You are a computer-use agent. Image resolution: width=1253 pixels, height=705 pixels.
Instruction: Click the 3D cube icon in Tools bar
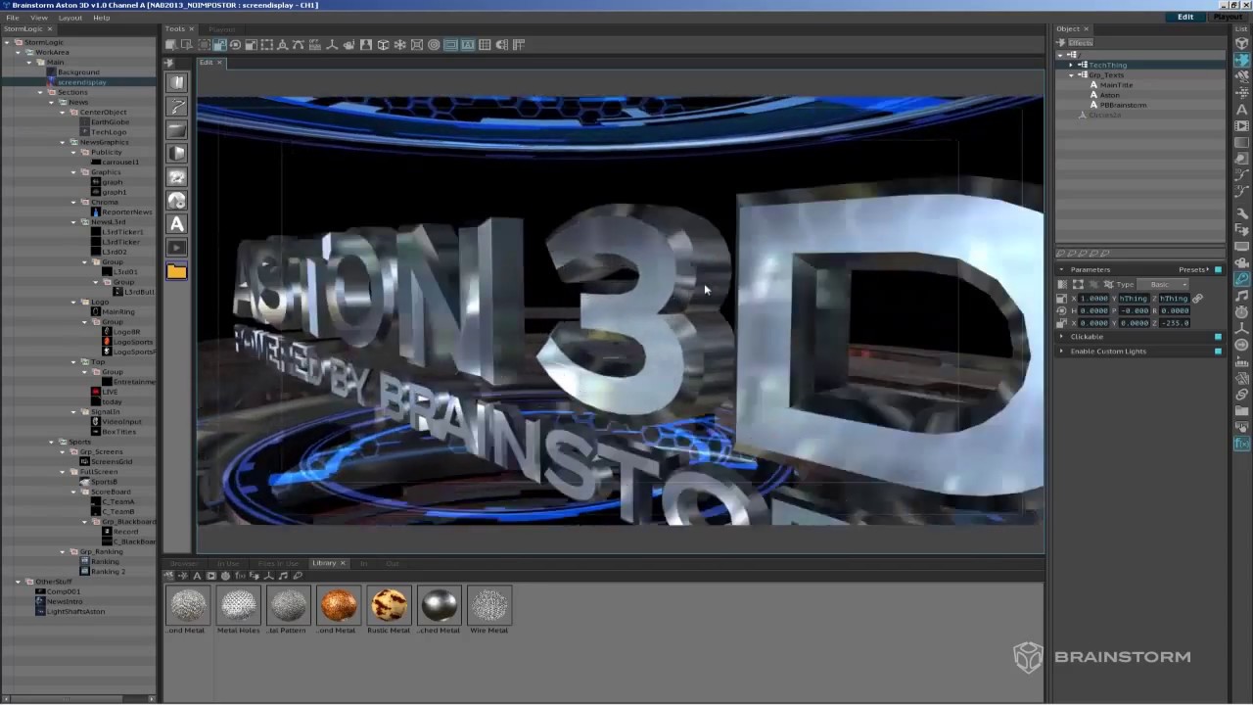pyautogui.click(x=383, y=44)
